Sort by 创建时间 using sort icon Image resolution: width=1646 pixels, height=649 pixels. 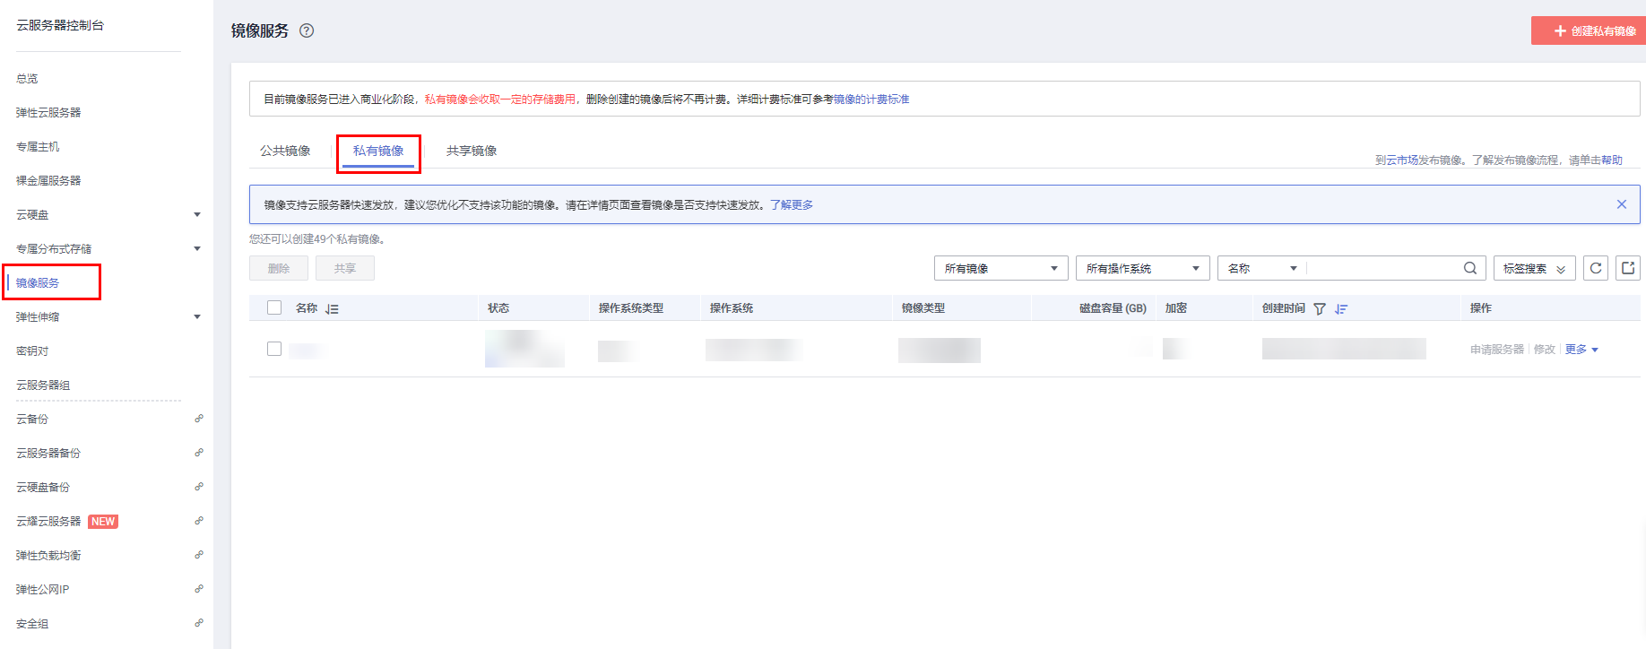pyautogui.click(x=1341, y=308)
